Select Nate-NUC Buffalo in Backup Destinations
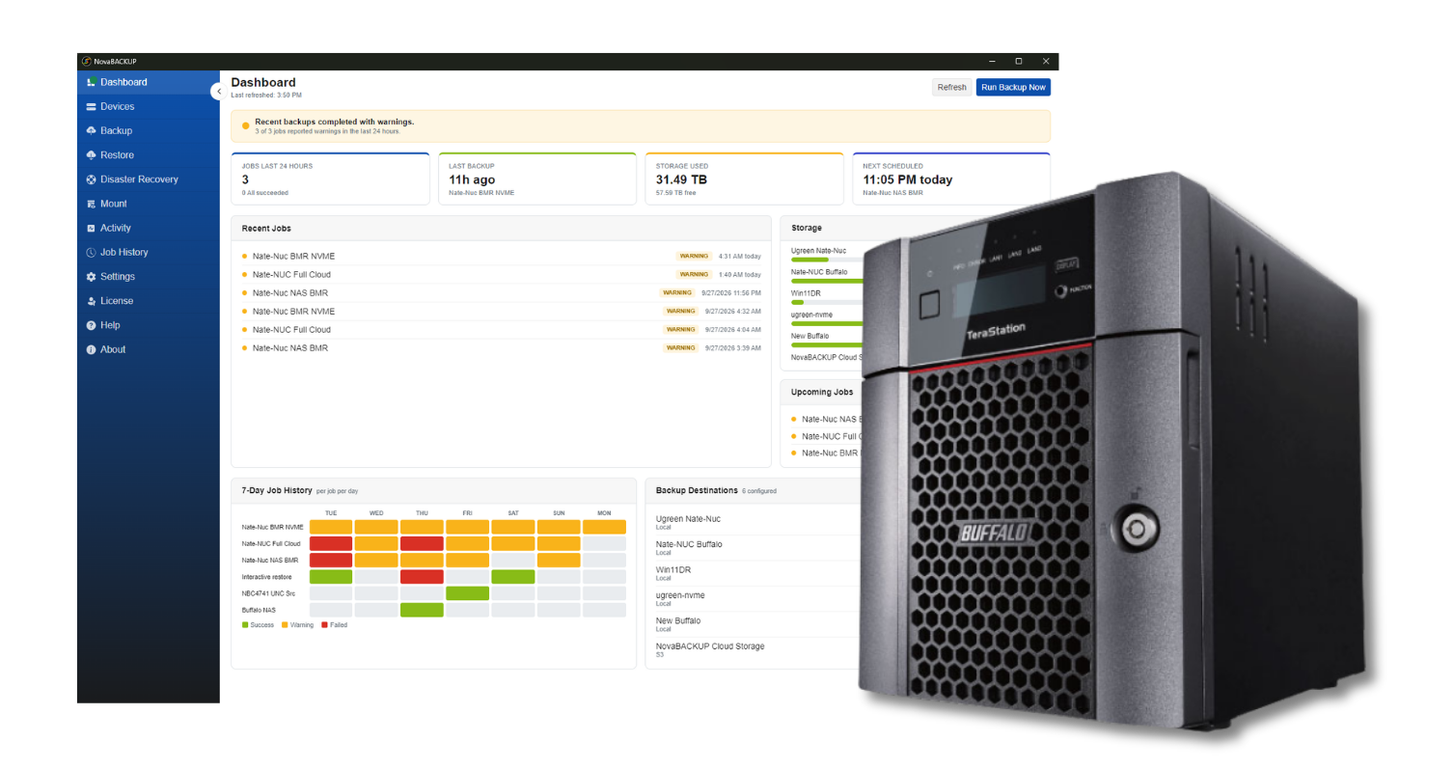This screenshot has width=1454, height=769. coord(757,548)
